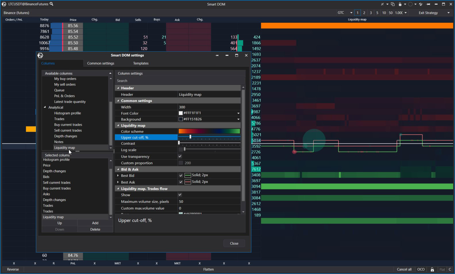Toggle the Use transparency checkbox
Screen dimensions: 455x274
tap(180, 157)
